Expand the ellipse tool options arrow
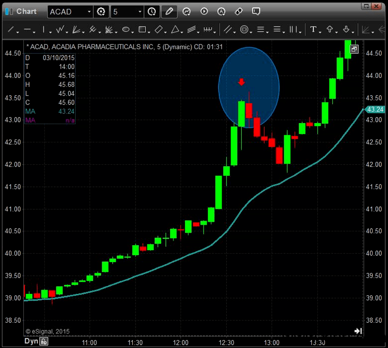Screen dimensions: 388x348 click(x=133, y=32)
